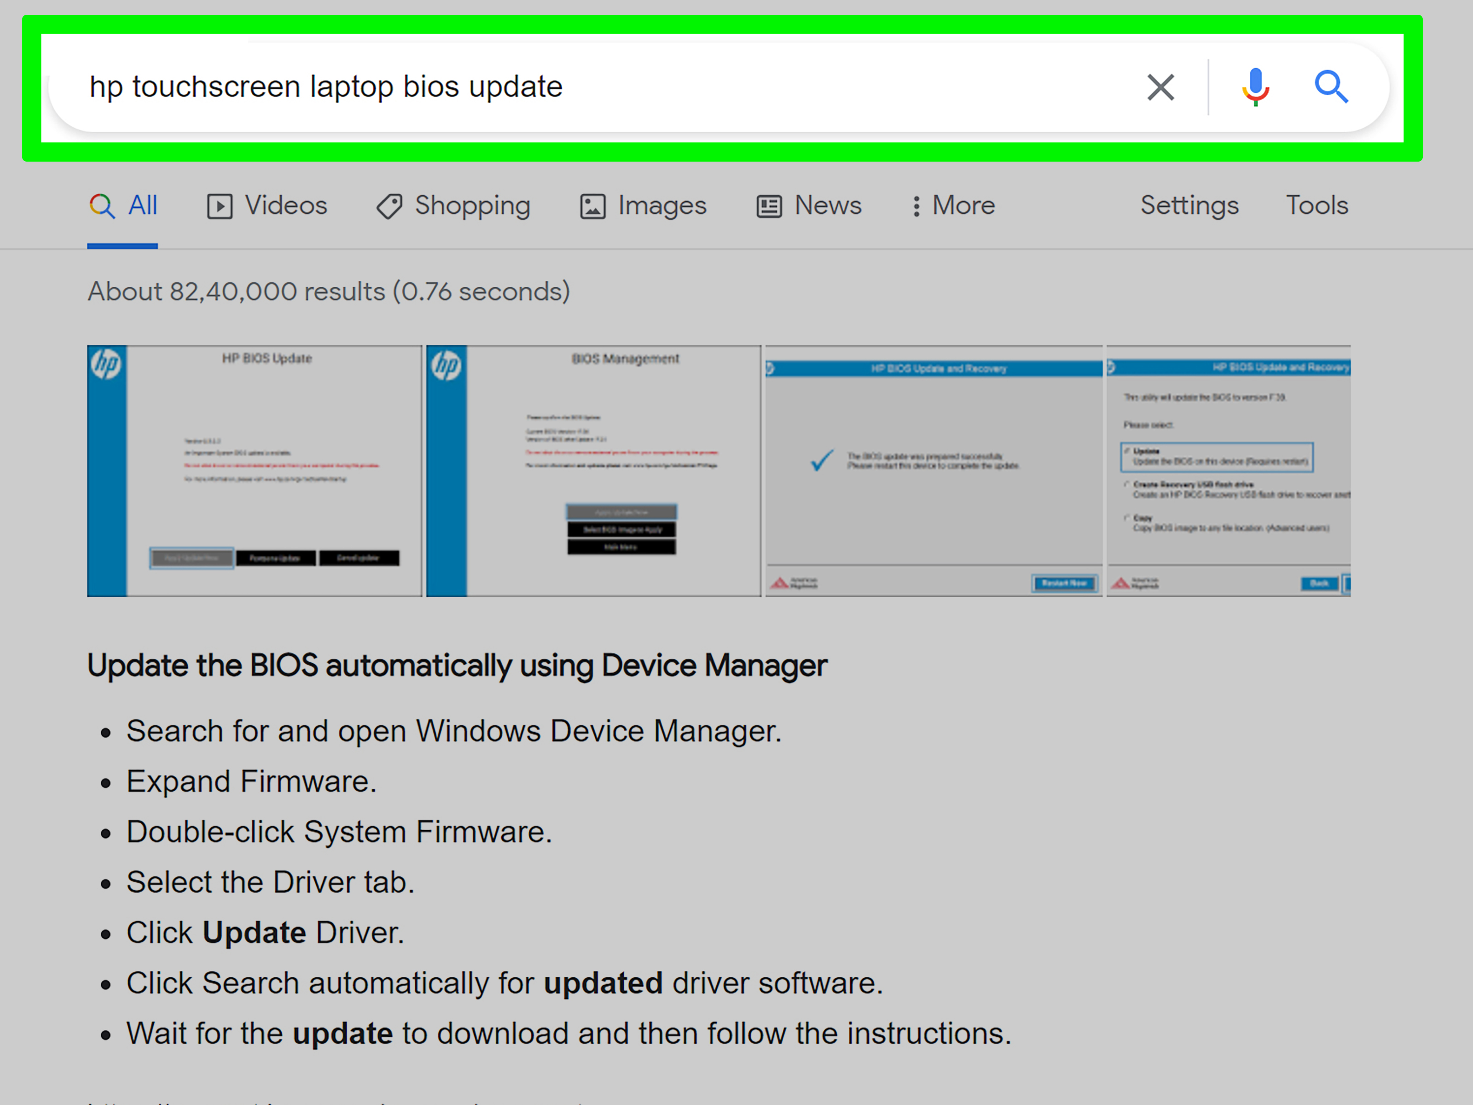1473x1105 pixels.
Task: Switch to the Videos results tab
Action: pos(286,206)
